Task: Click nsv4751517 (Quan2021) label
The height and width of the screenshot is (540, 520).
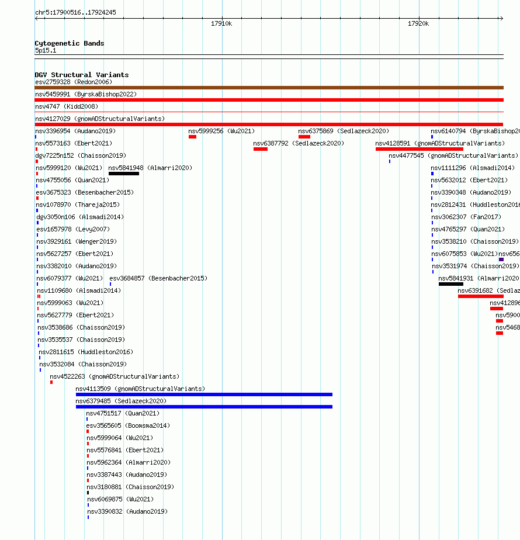Action: pos(123,414)
